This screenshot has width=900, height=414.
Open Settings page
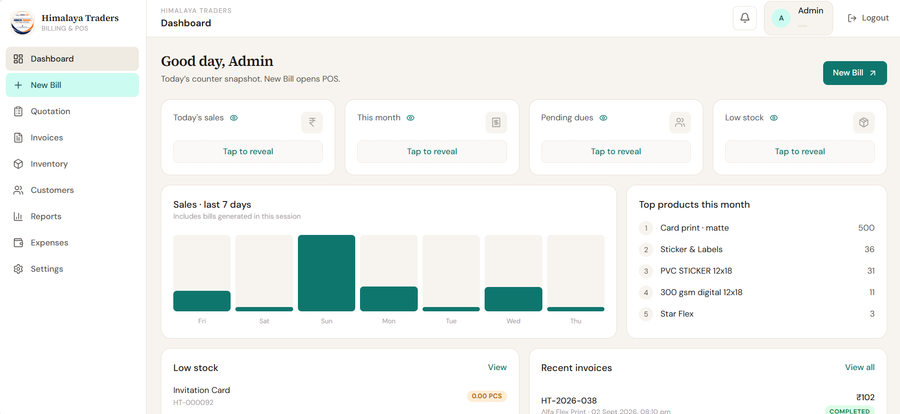point(72,269)
